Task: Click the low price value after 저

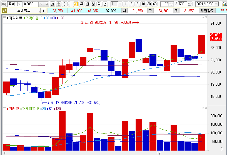Action: pos(189,11)
